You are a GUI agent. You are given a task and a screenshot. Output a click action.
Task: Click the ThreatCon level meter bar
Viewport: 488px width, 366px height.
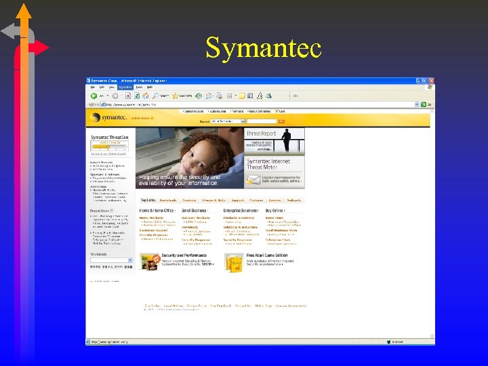109,146
